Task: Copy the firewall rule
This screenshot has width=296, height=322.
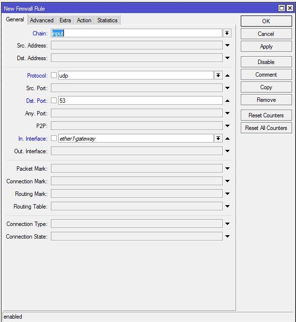Action: [266, 87]
